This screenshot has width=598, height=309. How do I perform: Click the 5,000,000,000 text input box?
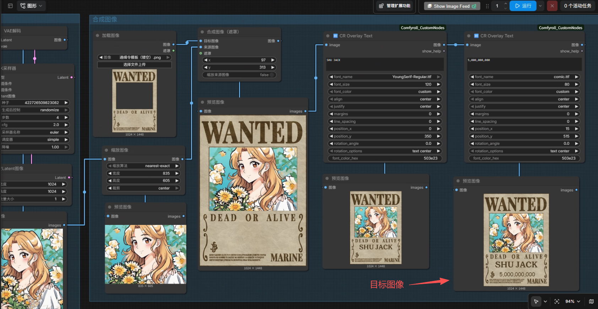[524, 64]
